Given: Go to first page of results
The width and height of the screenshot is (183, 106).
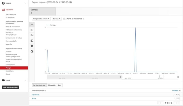Looking at the screenshot, I should click(x=158, y=103).
